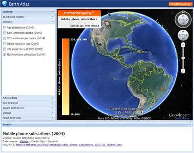Enable the Age distribution (2005) checkbox
The height and width of the screenshot is (153, 194).
pos(5,27)
